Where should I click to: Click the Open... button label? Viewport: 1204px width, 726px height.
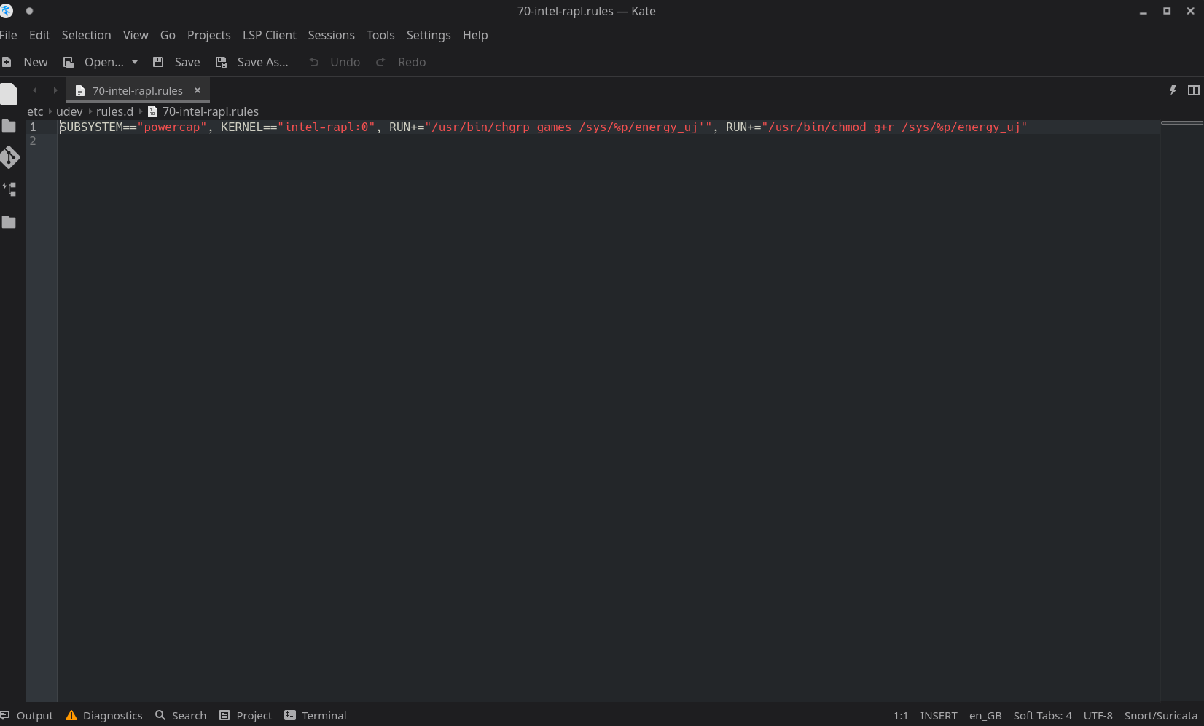(104, 62)
